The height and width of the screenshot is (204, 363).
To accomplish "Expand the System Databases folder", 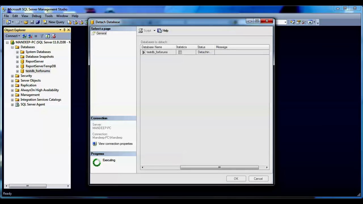I will point(17,52).
